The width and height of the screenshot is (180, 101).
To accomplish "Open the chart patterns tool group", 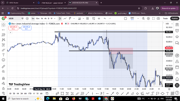I will 3,40.
